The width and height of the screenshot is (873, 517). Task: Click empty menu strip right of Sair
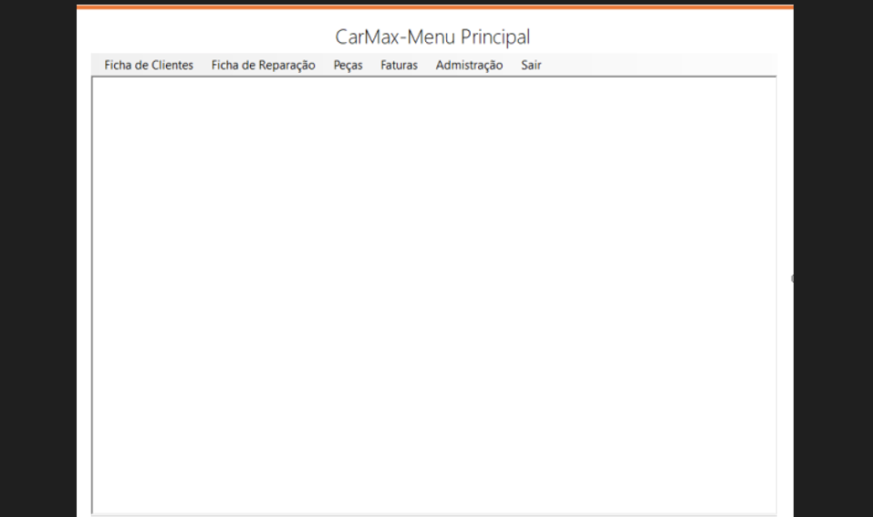point(660,65)
